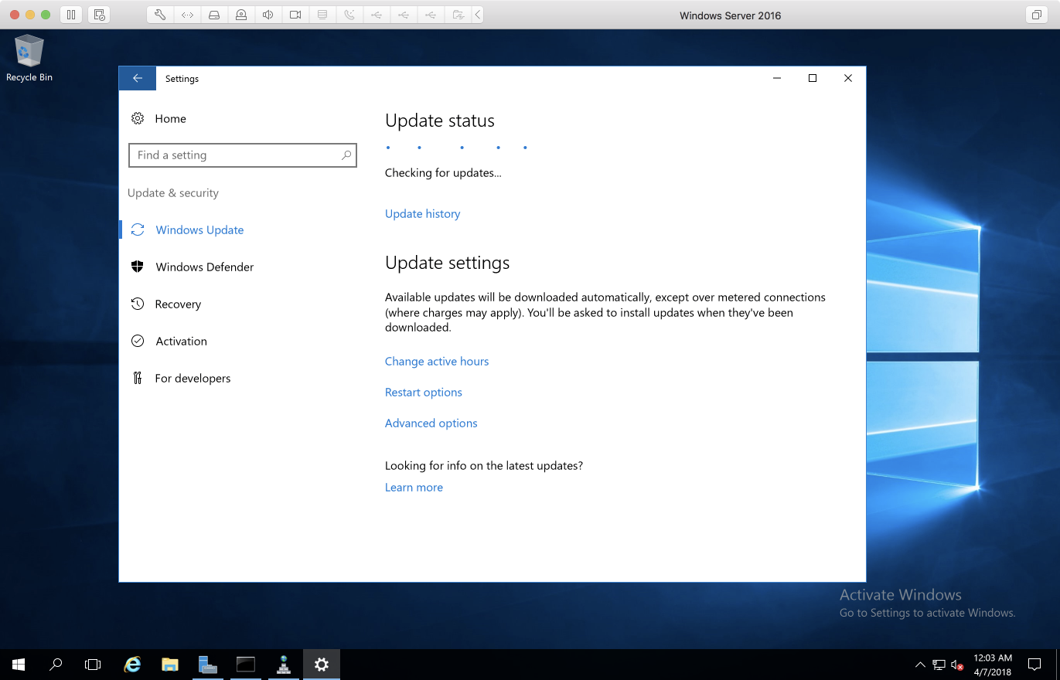Click the hard disk icon in VM toolbar
The image size is (1060, 680).
click(x=214, y=15)
